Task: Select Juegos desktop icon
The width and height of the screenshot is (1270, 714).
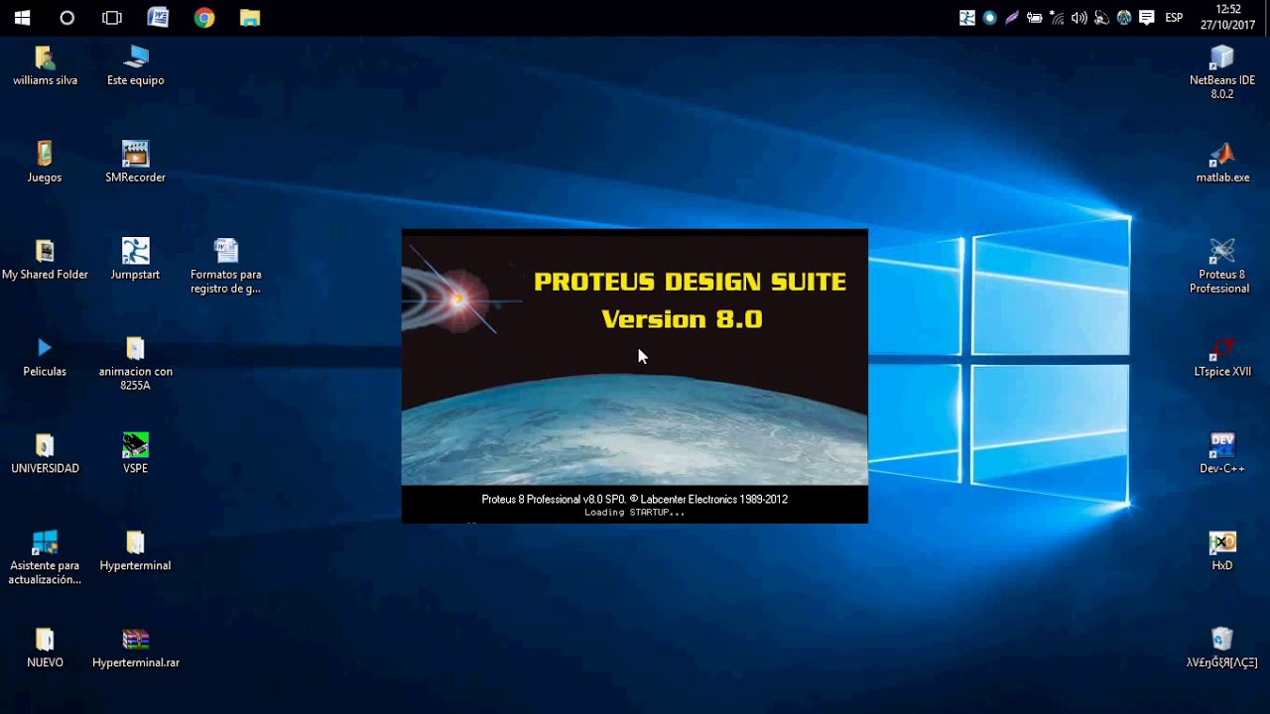Action: 45,163
